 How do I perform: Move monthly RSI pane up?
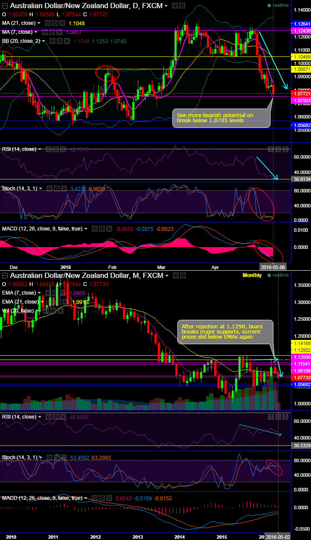[x=271, y=417]
